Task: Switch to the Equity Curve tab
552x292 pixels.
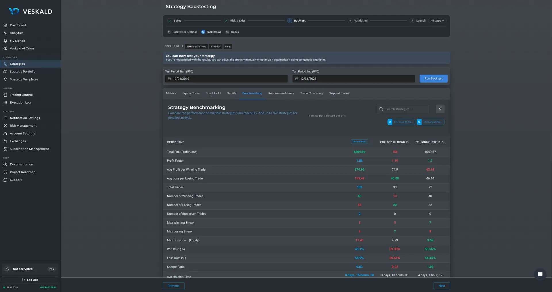Action: (x=191, y=93)
